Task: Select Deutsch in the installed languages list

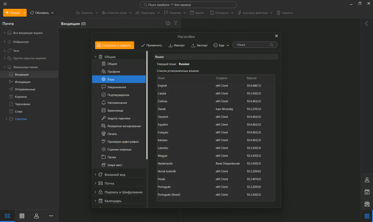Action: point(163,117)
